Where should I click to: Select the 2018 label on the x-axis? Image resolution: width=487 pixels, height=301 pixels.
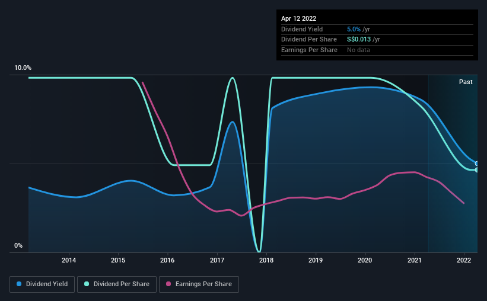click(266, 260)
